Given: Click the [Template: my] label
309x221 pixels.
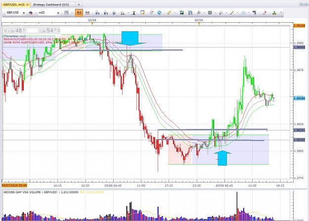Looking at the screenshot, I should click(14, 36).
